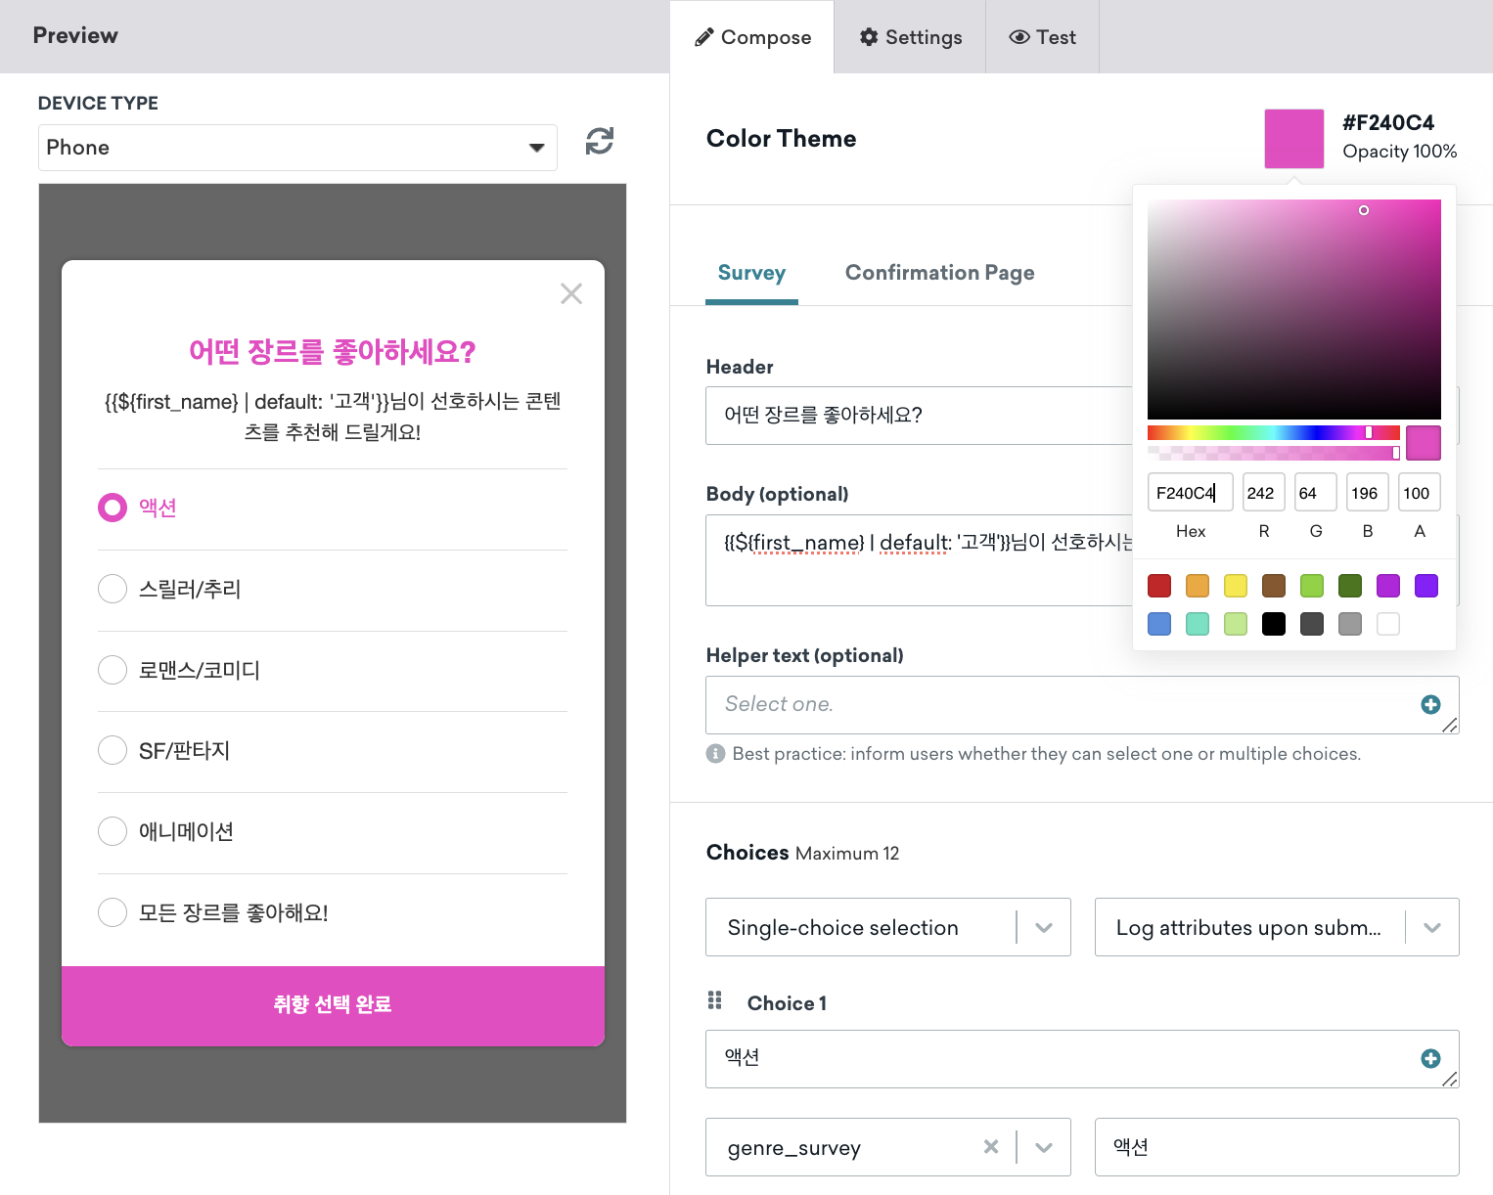Click the A alpha value field
Screen dimensions: 1493x1195
1420,493
